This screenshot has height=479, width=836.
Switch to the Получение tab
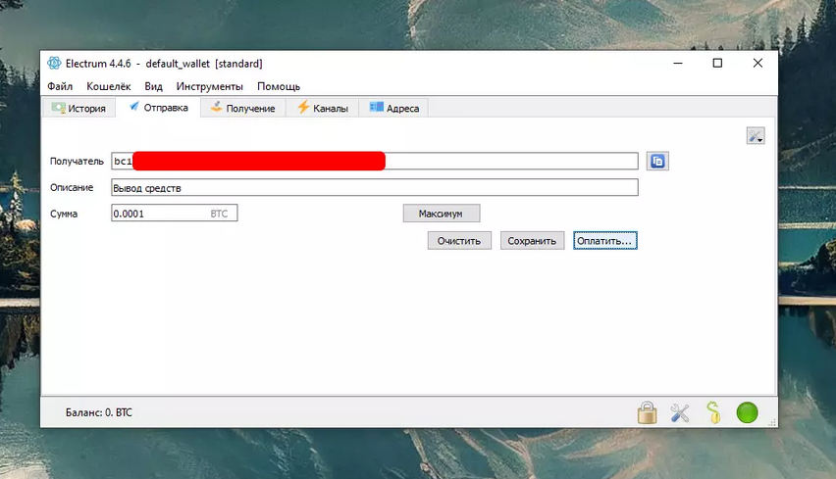pyautogui.click(x=242, y=109)
